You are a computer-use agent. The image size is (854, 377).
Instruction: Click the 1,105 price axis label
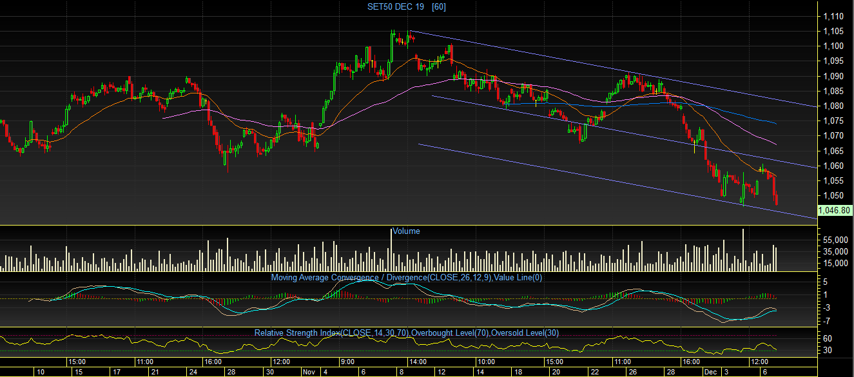(833, 31)
